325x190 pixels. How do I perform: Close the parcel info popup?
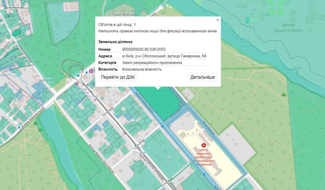click(x=218, y=20)
